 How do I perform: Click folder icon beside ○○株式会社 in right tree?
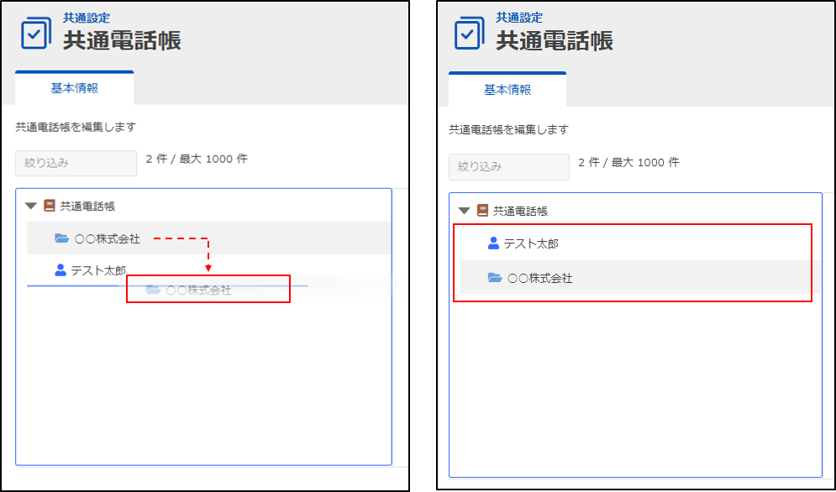(495, 278)
